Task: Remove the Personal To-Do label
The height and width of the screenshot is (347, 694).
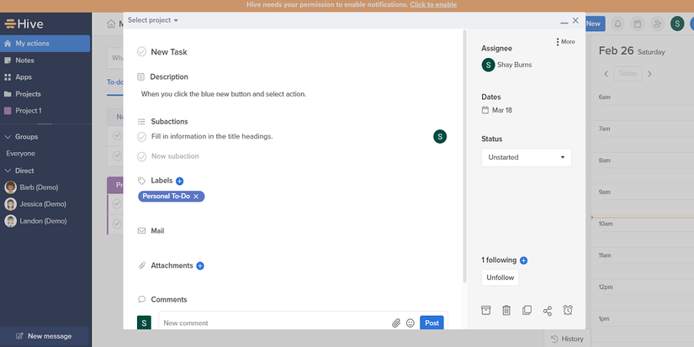Action: tap(196, 197)
